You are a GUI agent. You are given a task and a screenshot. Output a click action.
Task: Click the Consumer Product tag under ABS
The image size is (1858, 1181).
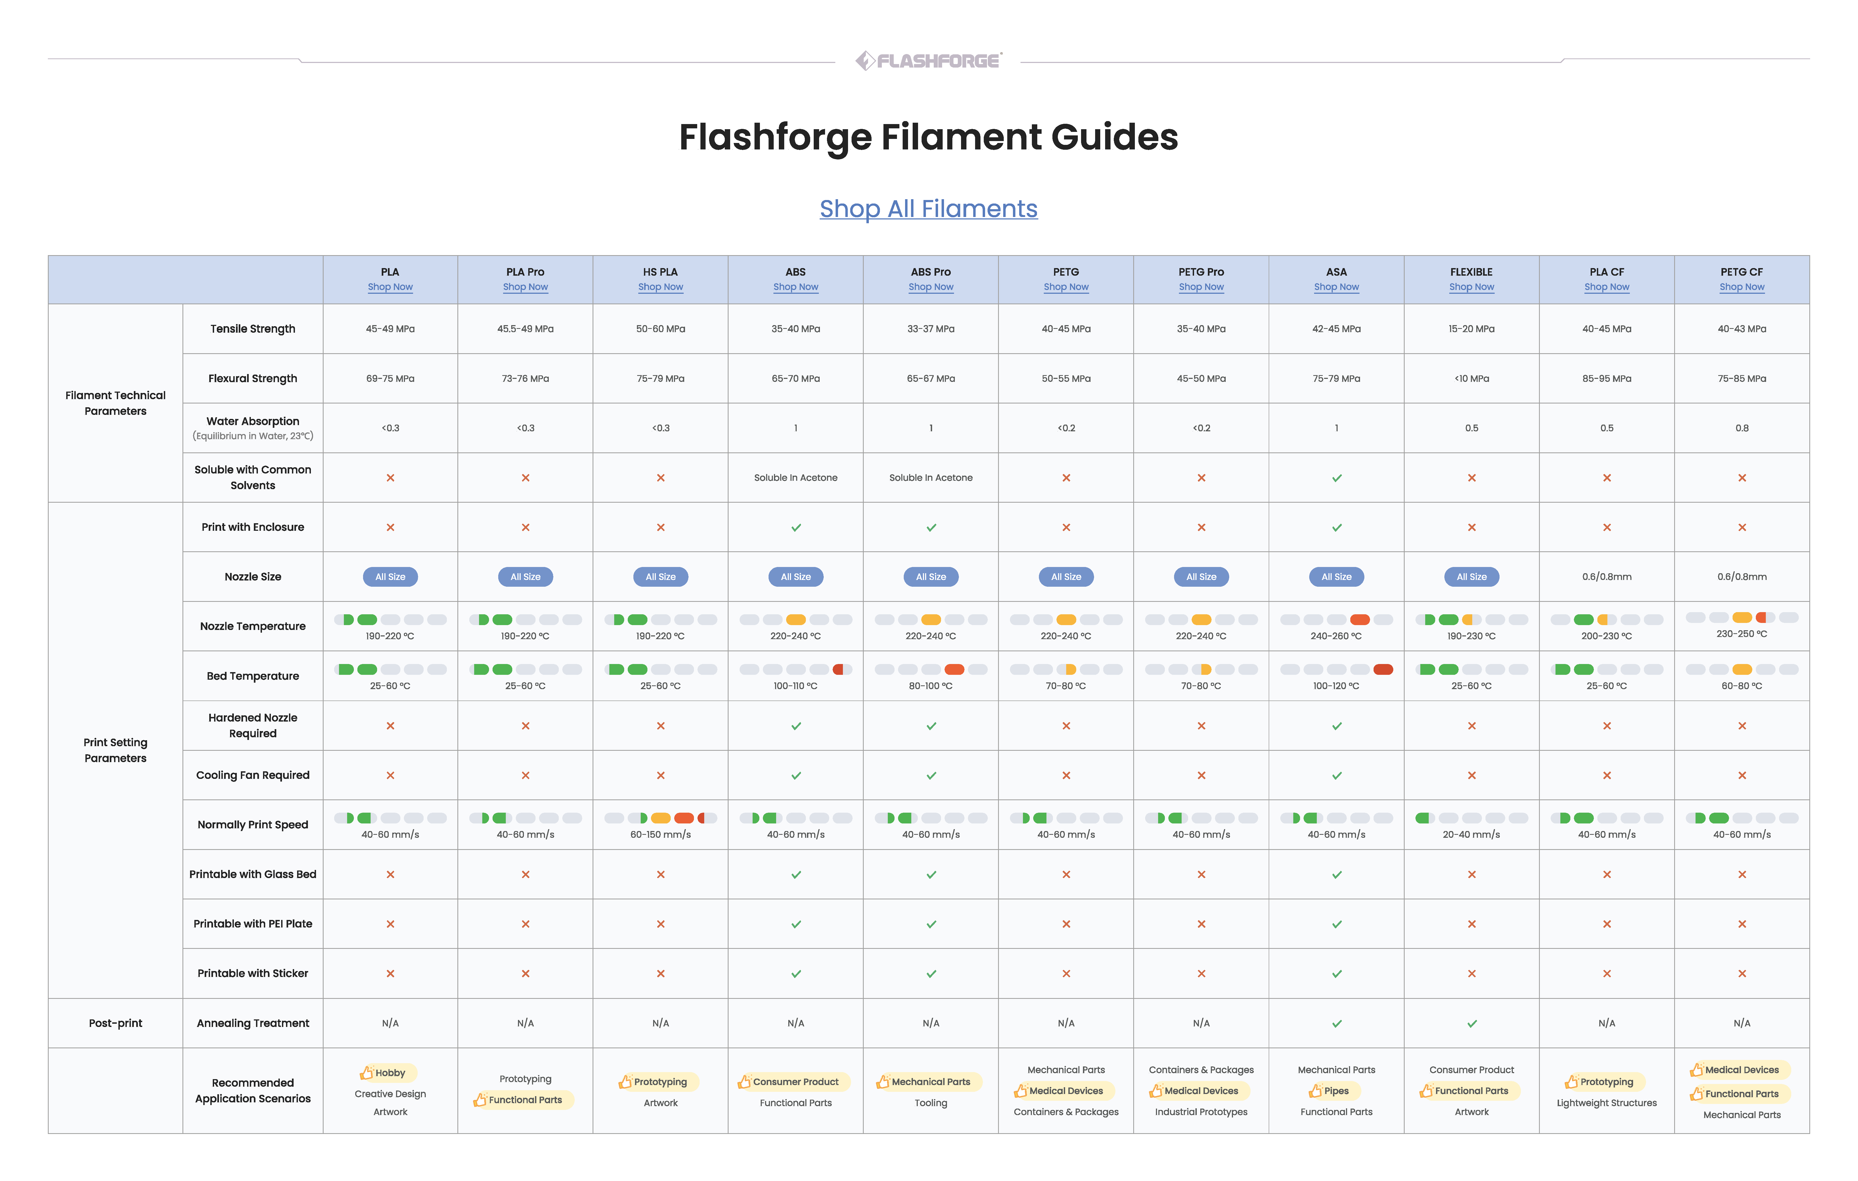pyautogui.click(x=794, y=1082)
